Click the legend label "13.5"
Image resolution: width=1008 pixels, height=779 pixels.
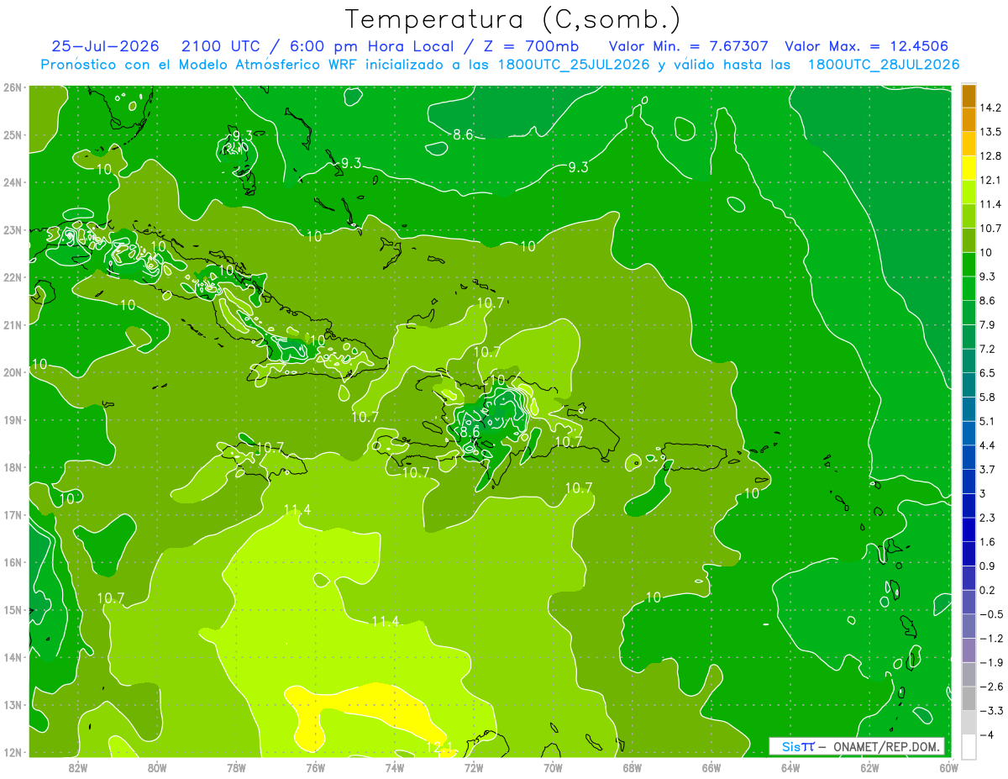[x=990, y=132]
